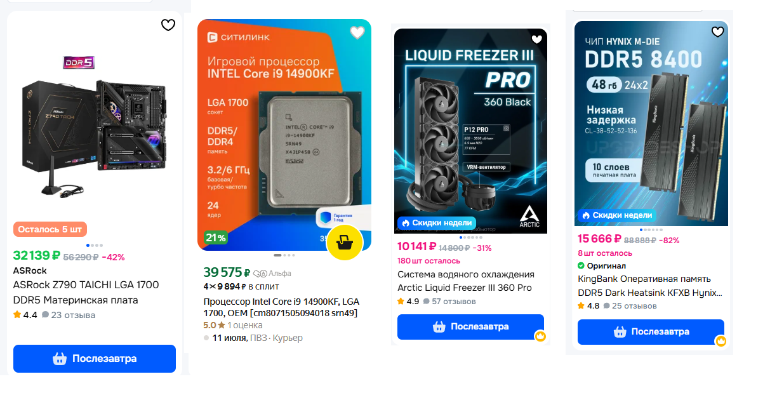Click star rating 4.4 of ASRock motherboard
This screenshot has width=777, height=393.
[x=25, y=315]
